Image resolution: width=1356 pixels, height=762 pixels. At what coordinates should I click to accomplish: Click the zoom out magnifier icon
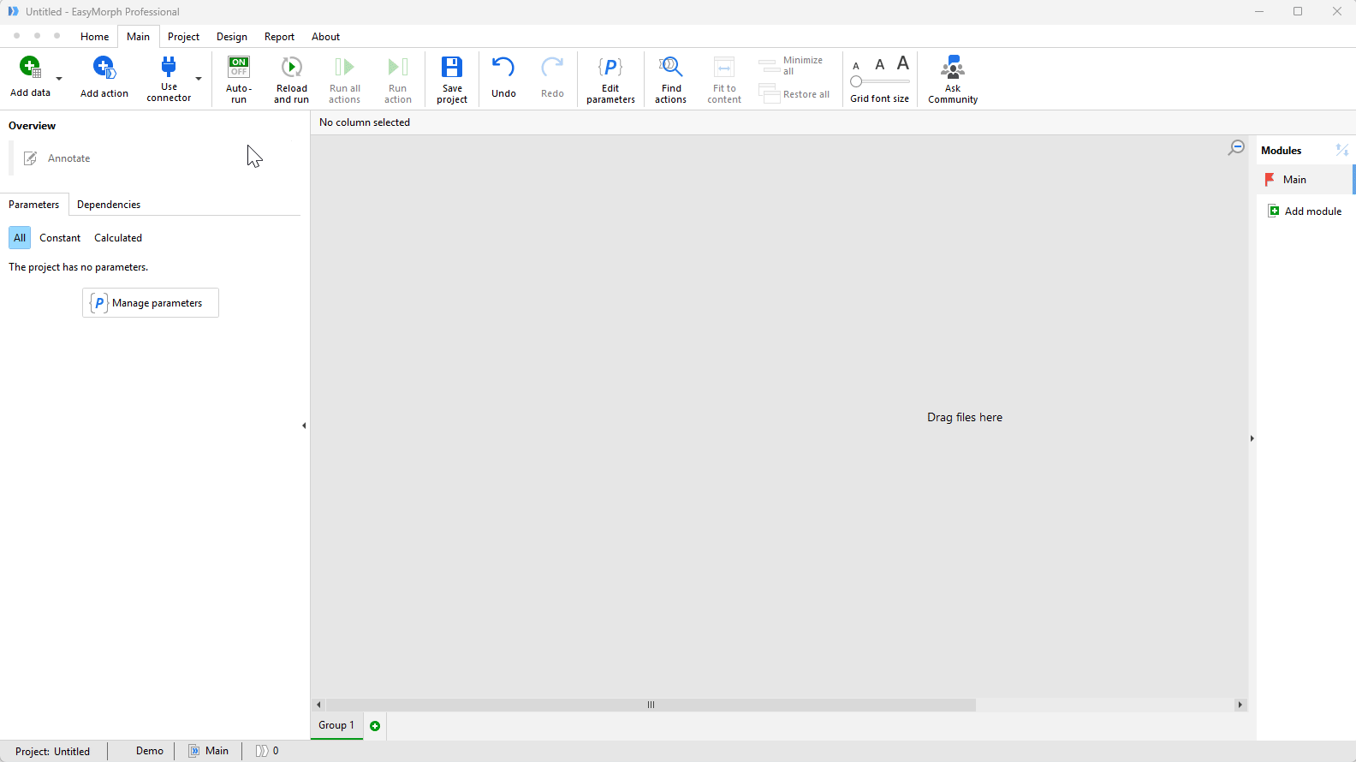point(1236,148)
